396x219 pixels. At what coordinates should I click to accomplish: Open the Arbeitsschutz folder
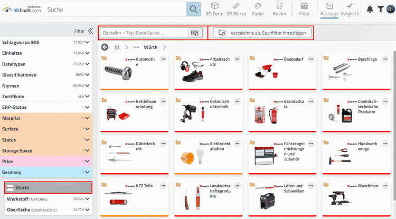209,72
